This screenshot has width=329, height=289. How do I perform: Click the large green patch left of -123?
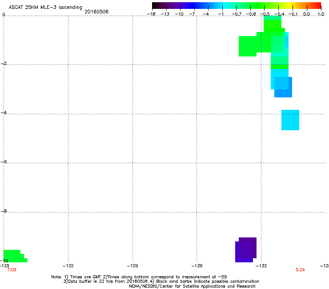click(248, 46)
